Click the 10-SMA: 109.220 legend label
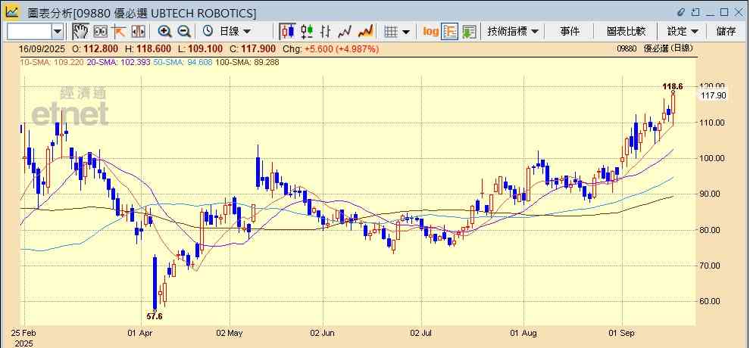750x348 pixels. tap(52, 62)
